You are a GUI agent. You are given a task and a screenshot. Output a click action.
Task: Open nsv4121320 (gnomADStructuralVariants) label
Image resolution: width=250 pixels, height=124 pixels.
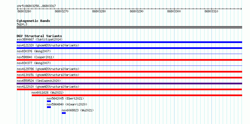click(48, 45)
